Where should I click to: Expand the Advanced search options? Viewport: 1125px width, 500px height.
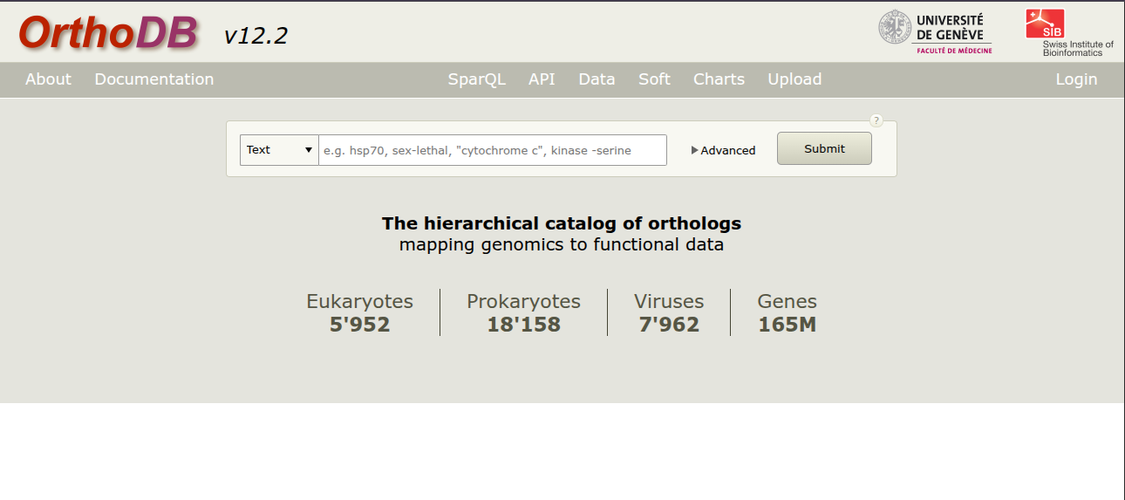[x=723, y=150]
